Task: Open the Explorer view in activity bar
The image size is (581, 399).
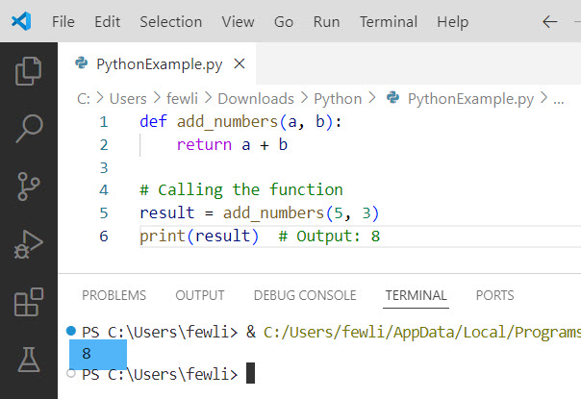Action: pyautogui.click(x=29, y=71)
